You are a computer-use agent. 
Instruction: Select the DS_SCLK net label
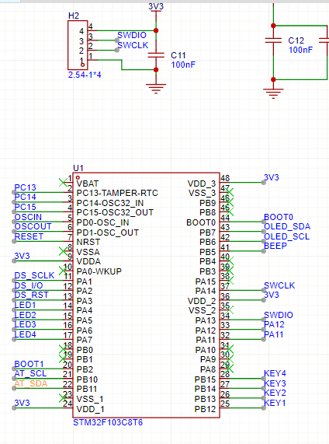(x=34, y=275)
